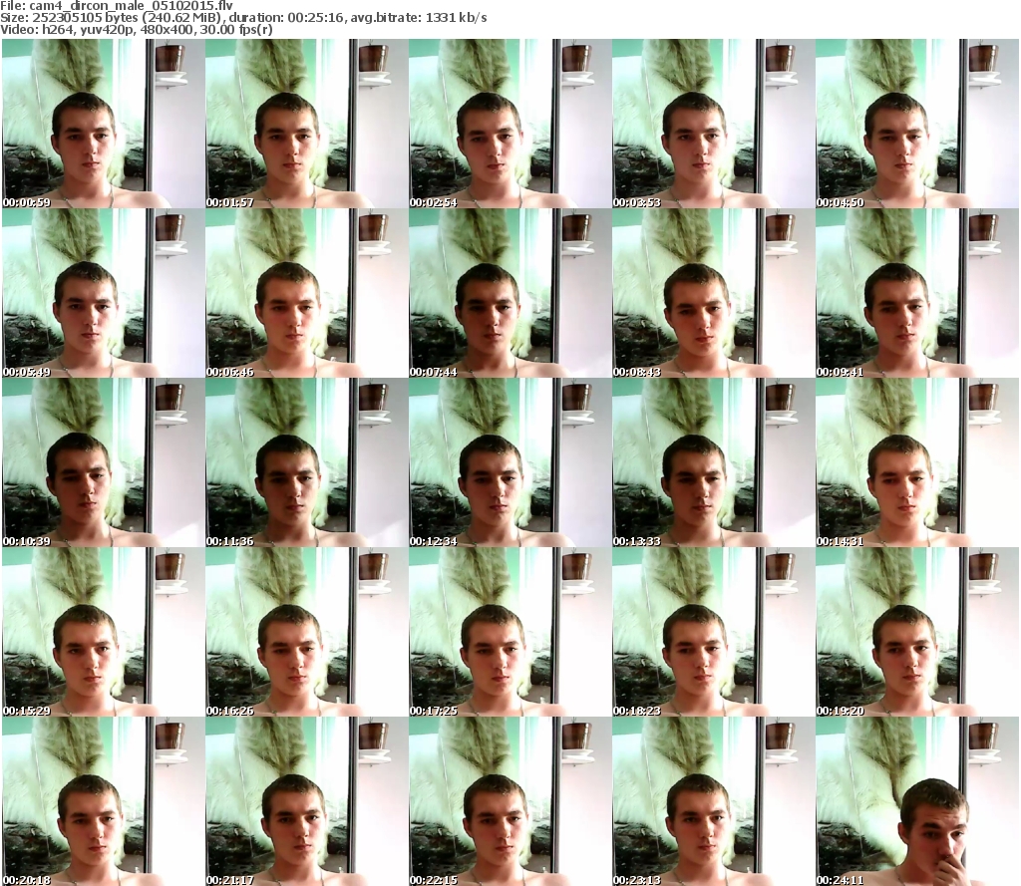Click the thumbnail frame stamped 00:18:23
Image resolution: width=1021 pixels, height=886 pixels.
click(x=713, y=632)
